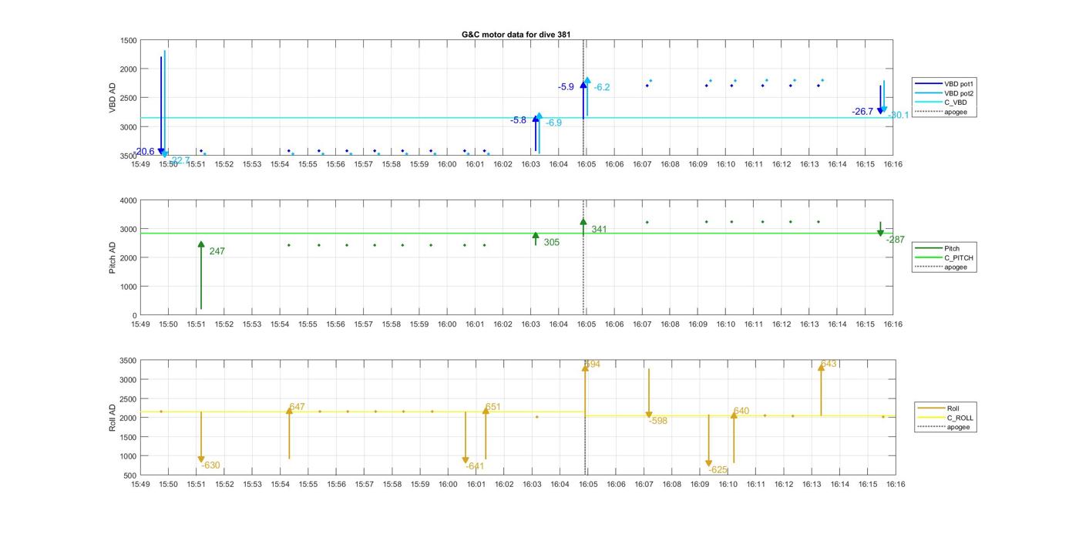
Task: Click the '-6.2' VBD pot2 label
Action: point(602,87)
